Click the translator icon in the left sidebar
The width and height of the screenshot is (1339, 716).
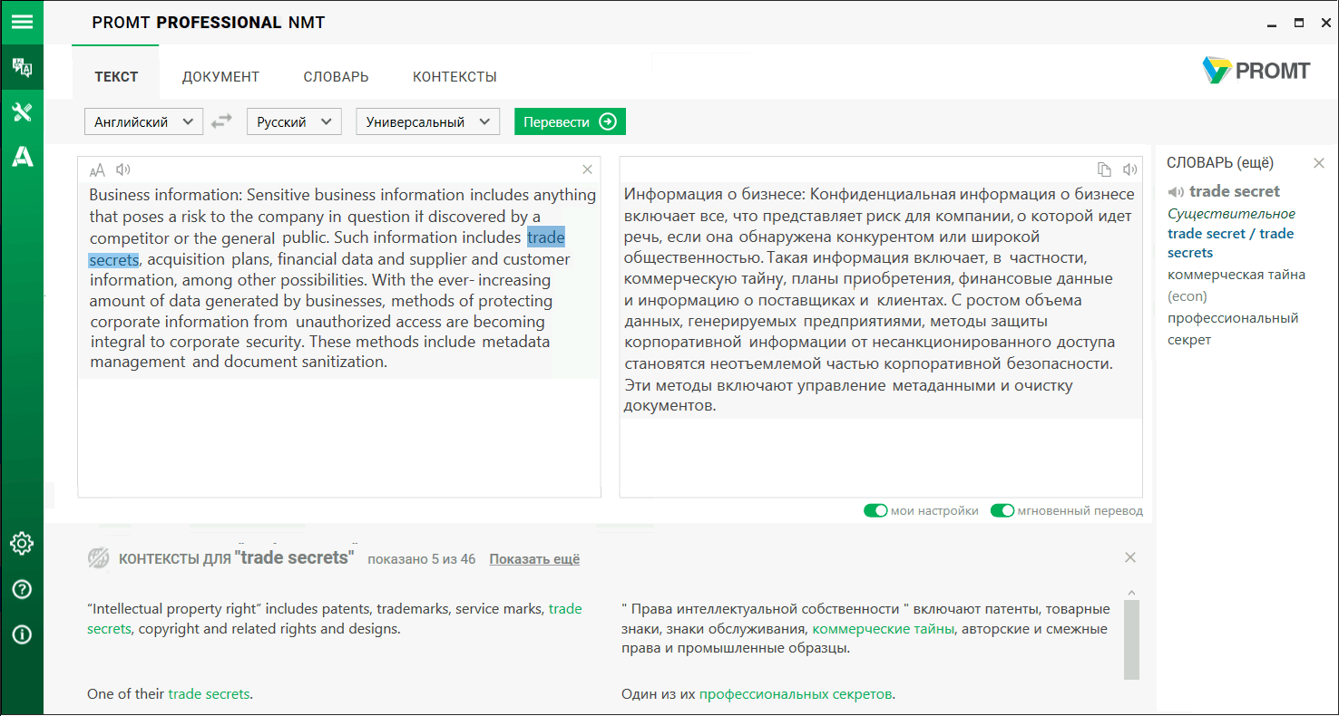point(22,67)
